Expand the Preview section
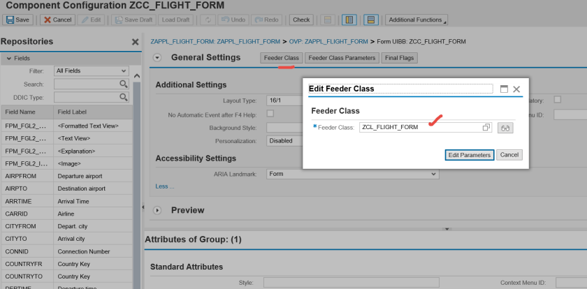The width and height of the screenshot is (587, 289). pos(157,210)
